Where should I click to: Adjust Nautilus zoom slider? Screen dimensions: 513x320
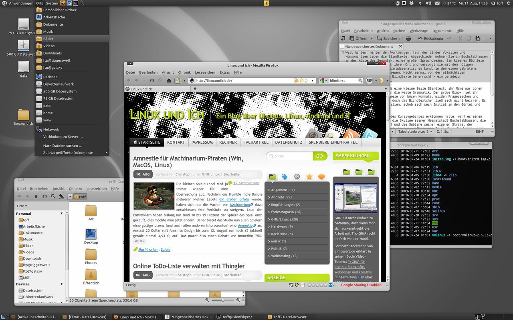pyautogui.click(x=222, y=300)
